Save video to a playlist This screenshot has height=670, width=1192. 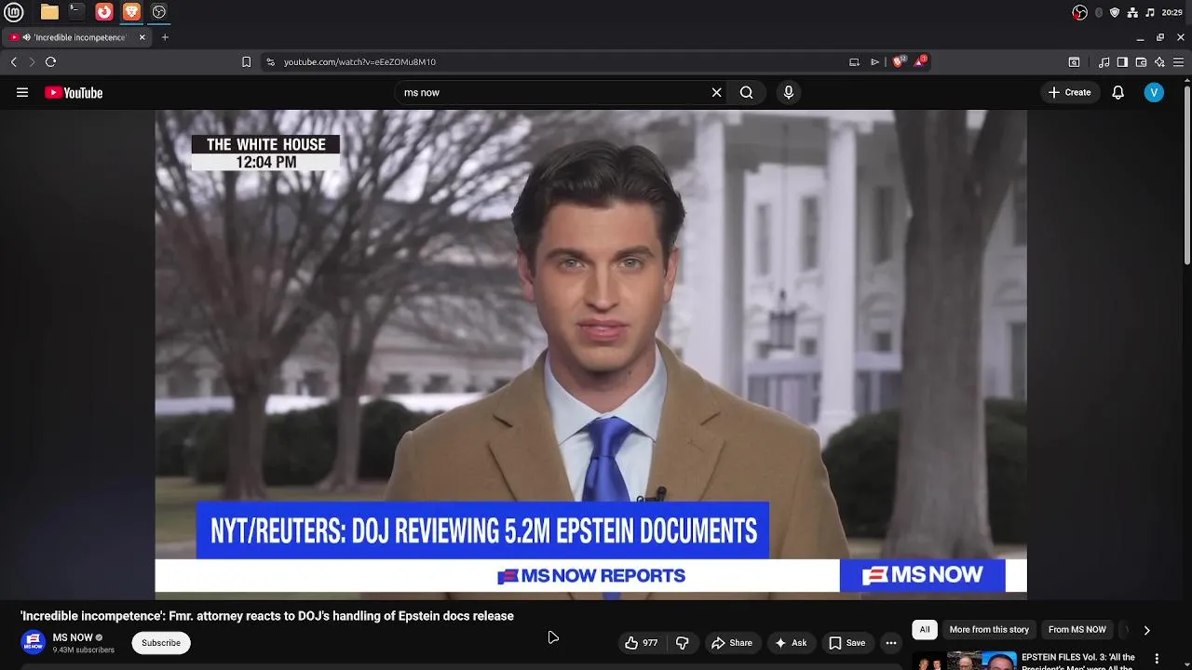tap(847, 643)
